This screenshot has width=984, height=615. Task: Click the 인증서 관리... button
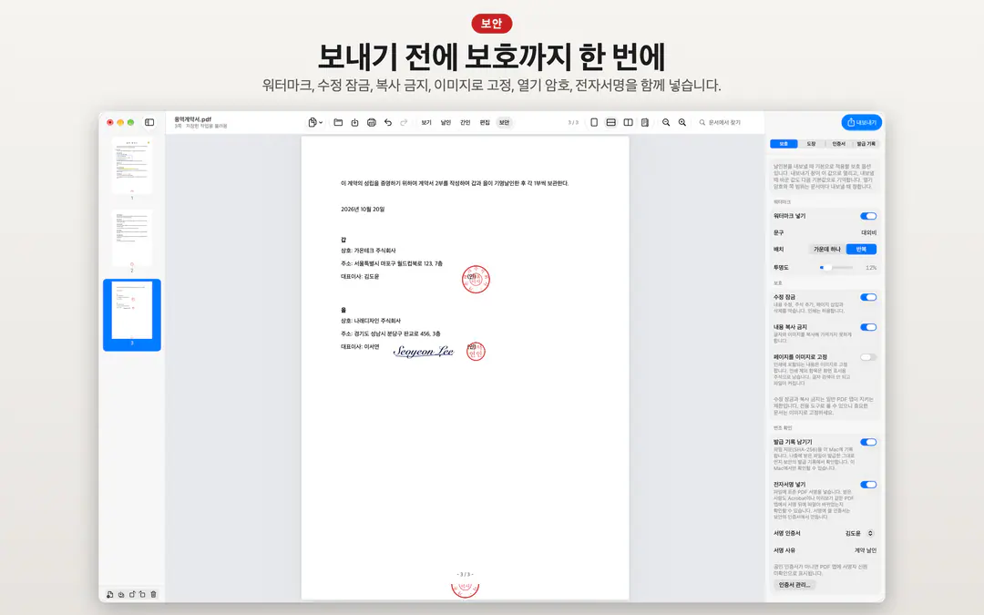click(794, 585)
